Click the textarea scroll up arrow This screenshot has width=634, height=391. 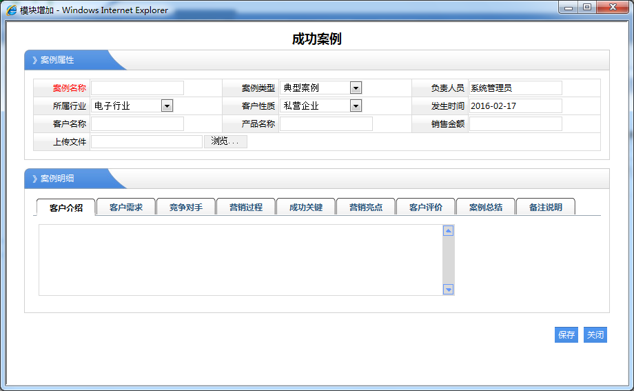[x=448, y=231]
